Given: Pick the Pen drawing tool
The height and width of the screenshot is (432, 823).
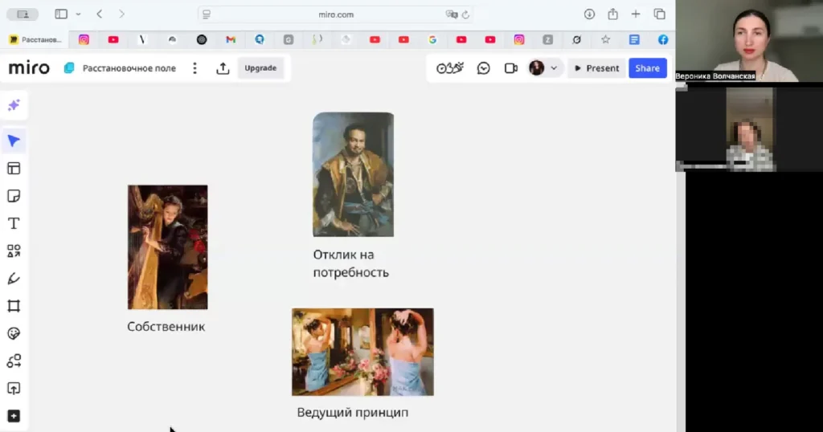Looking at the screenshot, I should pos(14,279).
